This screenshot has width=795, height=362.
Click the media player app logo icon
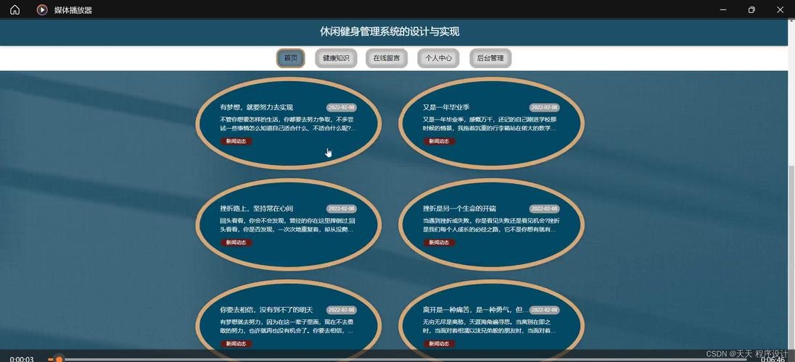(x=42, y=10)
